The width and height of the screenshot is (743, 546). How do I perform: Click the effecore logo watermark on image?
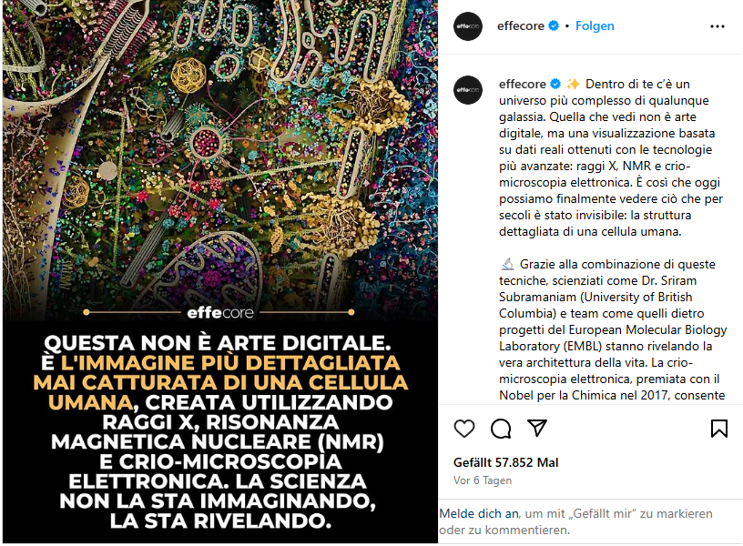point(220,313)
